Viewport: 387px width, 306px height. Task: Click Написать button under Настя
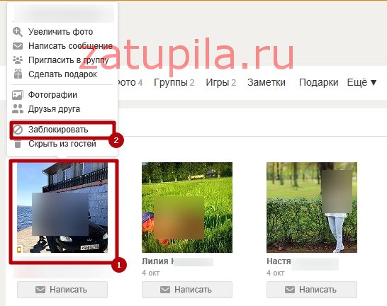pos(312,290)
